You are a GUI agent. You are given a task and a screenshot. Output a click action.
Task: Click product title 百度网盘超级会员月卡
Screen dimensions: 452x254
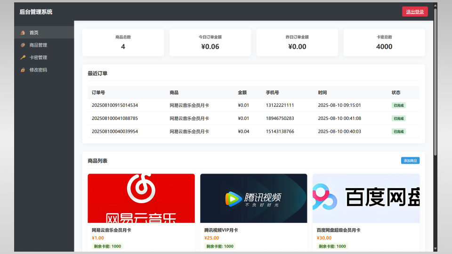pos(339,230)
